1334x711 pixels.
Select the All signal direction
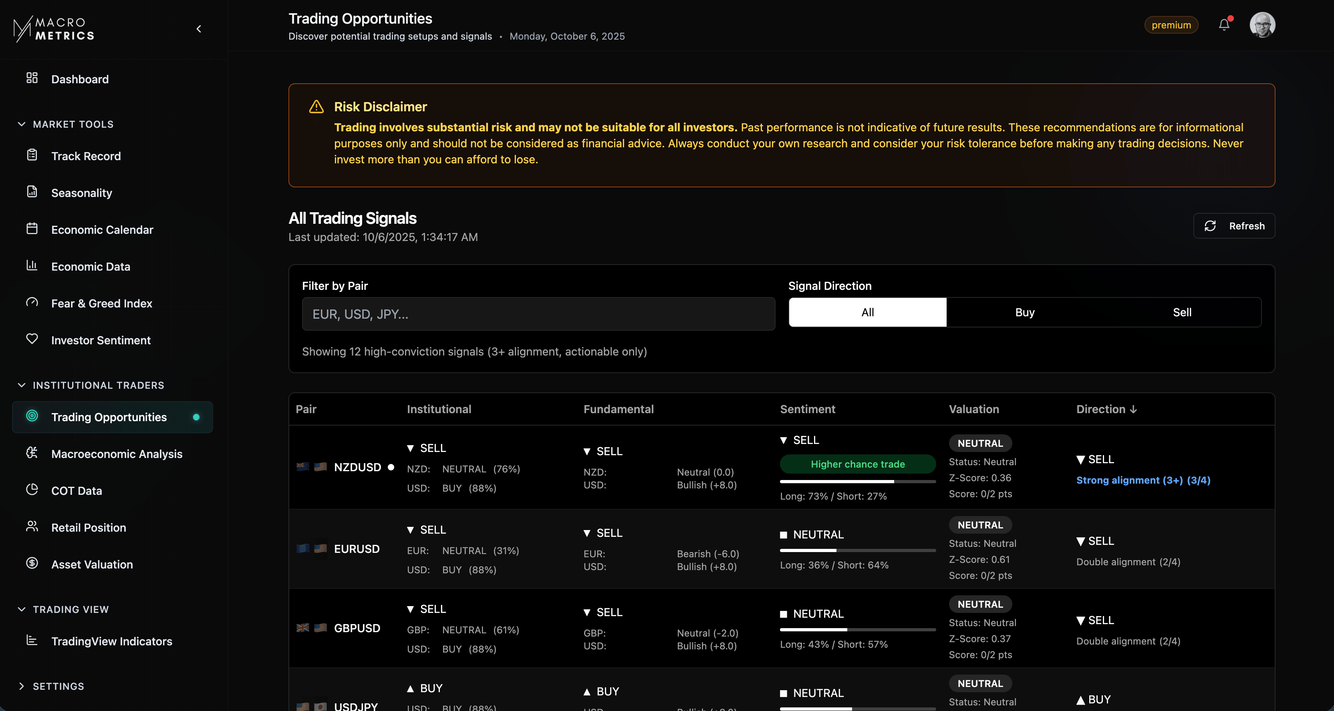point(867,313)
